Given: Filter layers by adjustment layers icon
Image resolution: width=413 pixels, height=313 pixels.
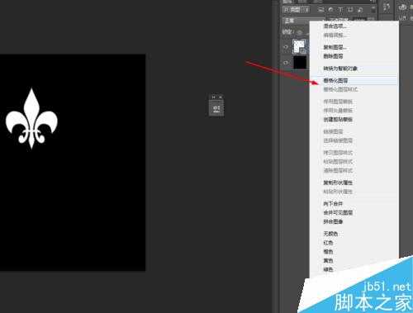Looking at the screenshot, I should pyautogui.click(x=330, y=10).
